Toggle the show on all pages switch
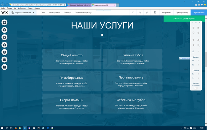 pos(196,88)
